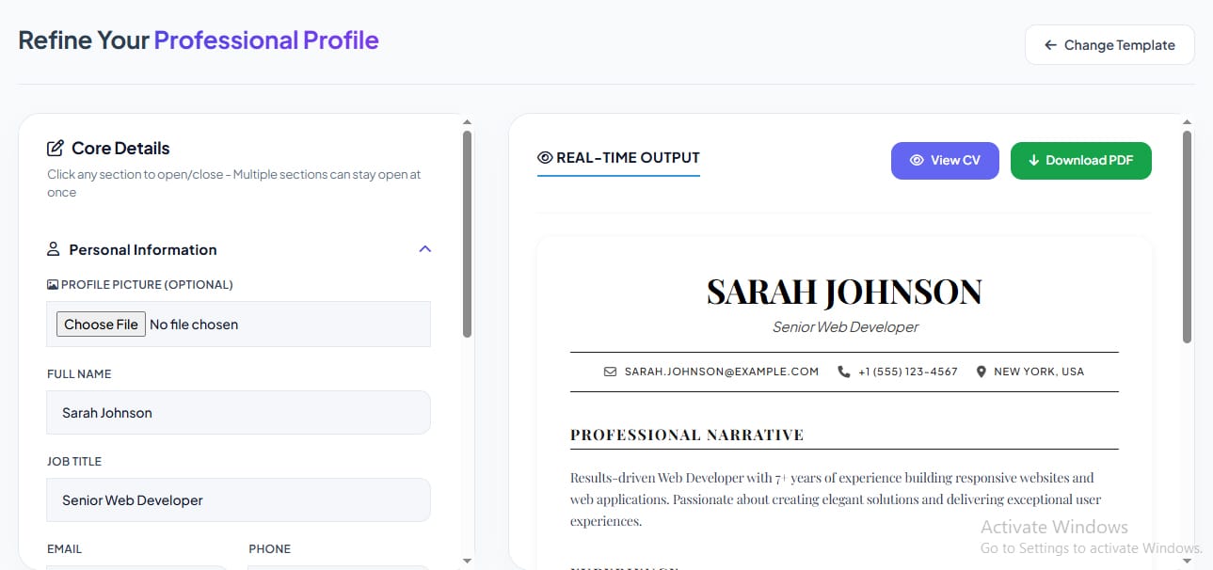The width and height of the screenshot is (1213, 570).
Task: Click the Results-driven Web Developer paragraph
Action: [836, 499]
